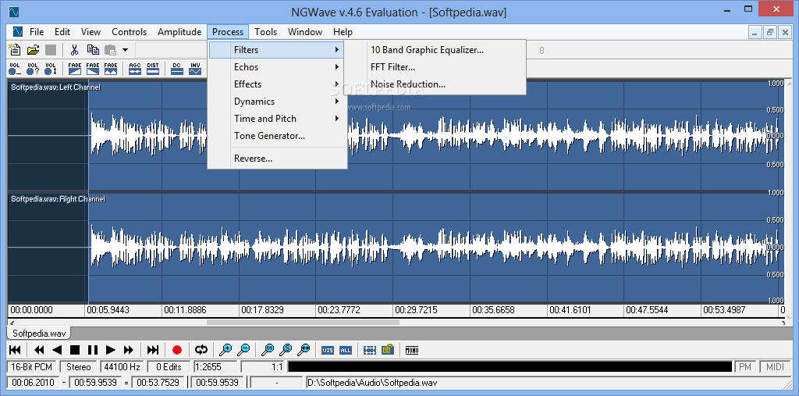Click the fast forward button
This screenshot has width=799, height=396.
[x=129, y=350]
